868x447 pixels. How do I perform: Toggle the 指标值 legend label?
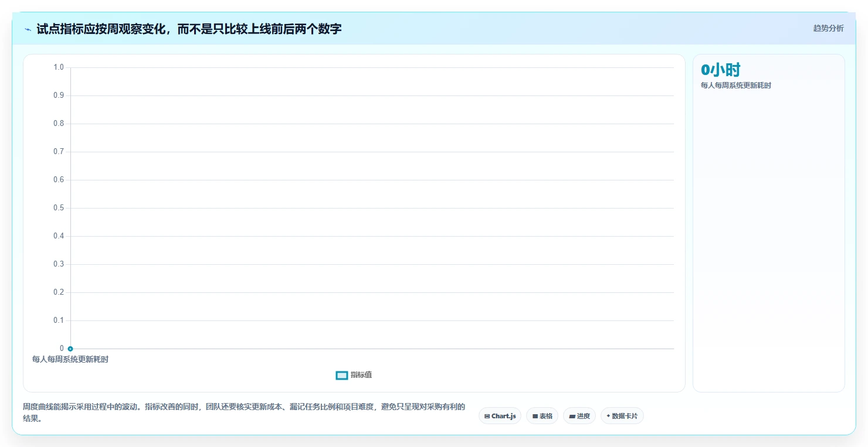point(361,375)
